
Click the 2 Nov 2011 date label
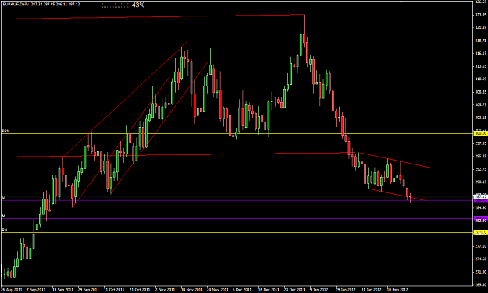coord(166,290)
